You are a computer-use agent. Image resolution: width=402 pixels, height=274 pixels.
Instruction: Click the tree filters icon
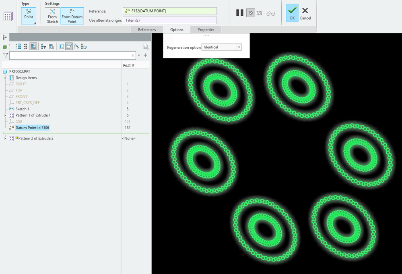point(43,46)
